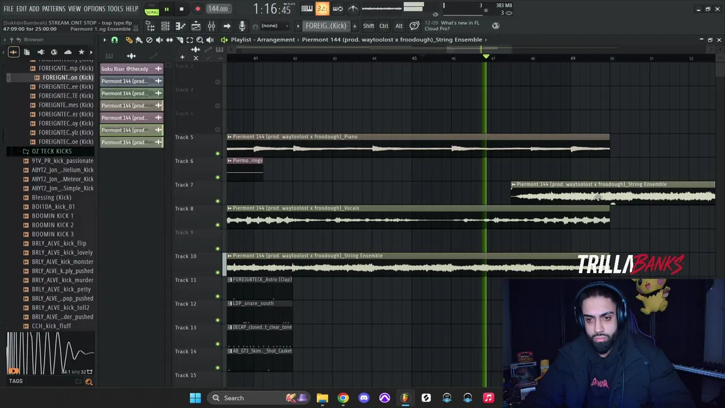Open the ADD menu
Screen dimensions: 725x408
point(34,9)
